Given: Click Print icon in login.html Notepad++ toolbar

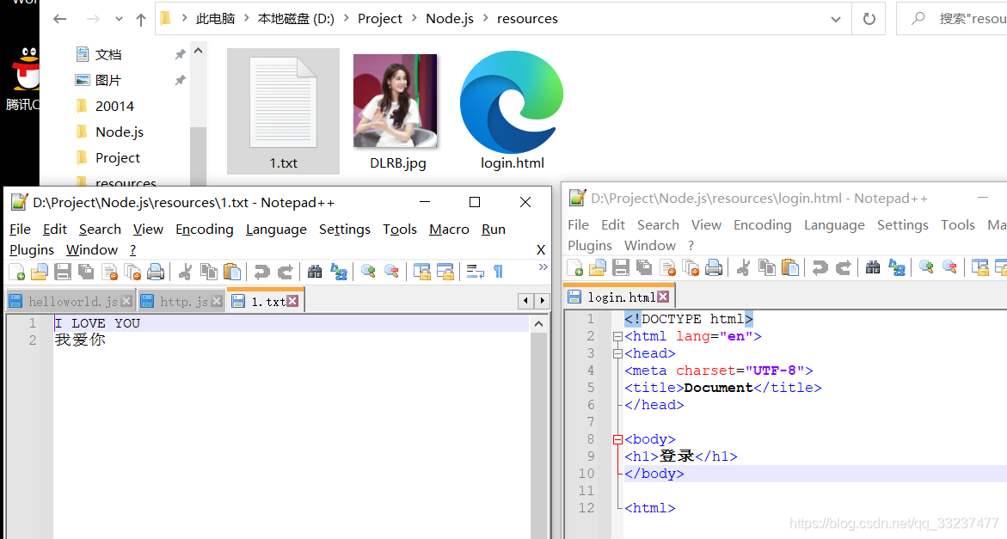Looking at the screenshot, I should click(714, 267).
